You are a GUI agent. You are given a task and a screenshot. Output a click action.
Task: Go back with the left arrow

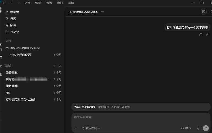pos(11,3)
